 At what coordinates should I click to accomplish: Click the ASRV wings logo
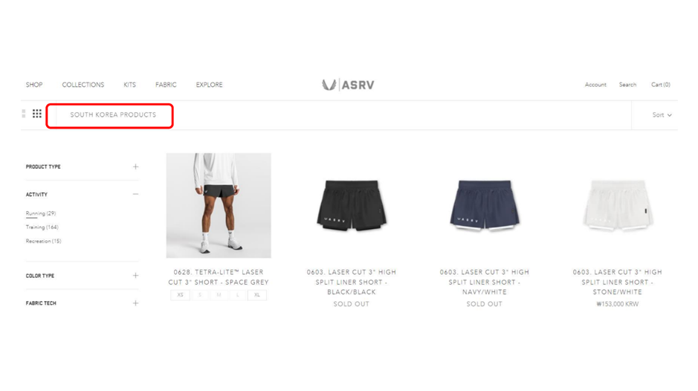(x=348, y=85)
